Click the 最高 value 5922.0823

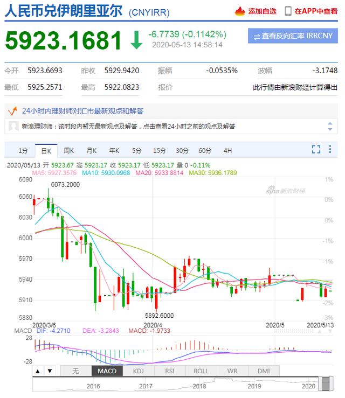tap(122, 87)
